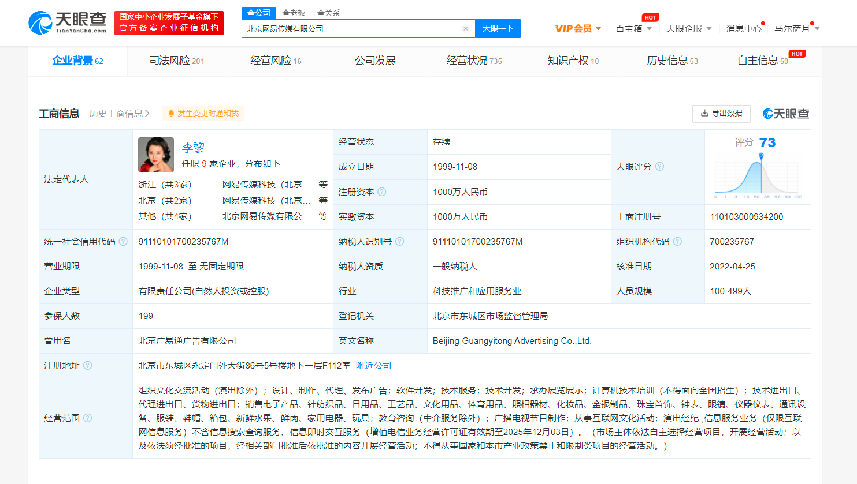The width and height of the screenshot is (857, 484).
Task: Switch to the 司法风险 tab
Action: [x=177, y=61]
